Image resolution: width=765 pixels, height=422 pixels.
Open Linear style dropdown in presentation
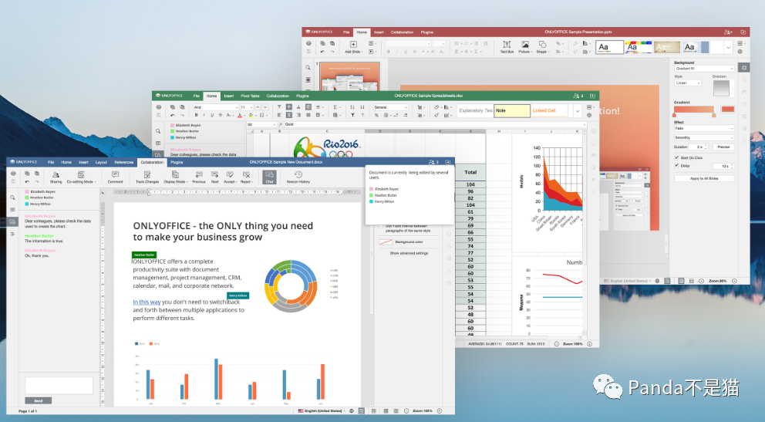(688, 83)
